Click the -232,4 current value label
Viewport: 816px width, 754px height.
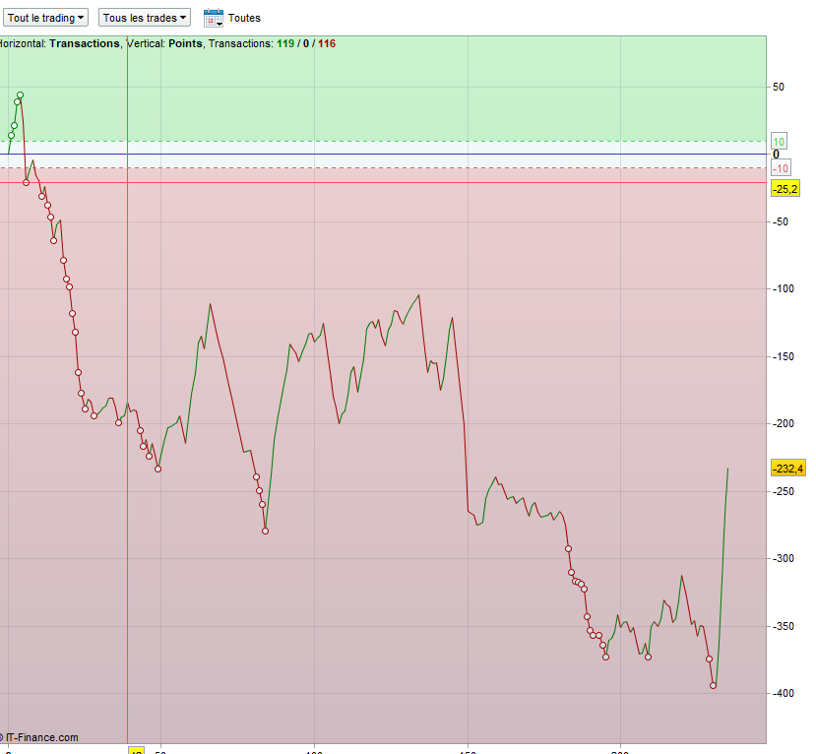[x=787, y=469]
